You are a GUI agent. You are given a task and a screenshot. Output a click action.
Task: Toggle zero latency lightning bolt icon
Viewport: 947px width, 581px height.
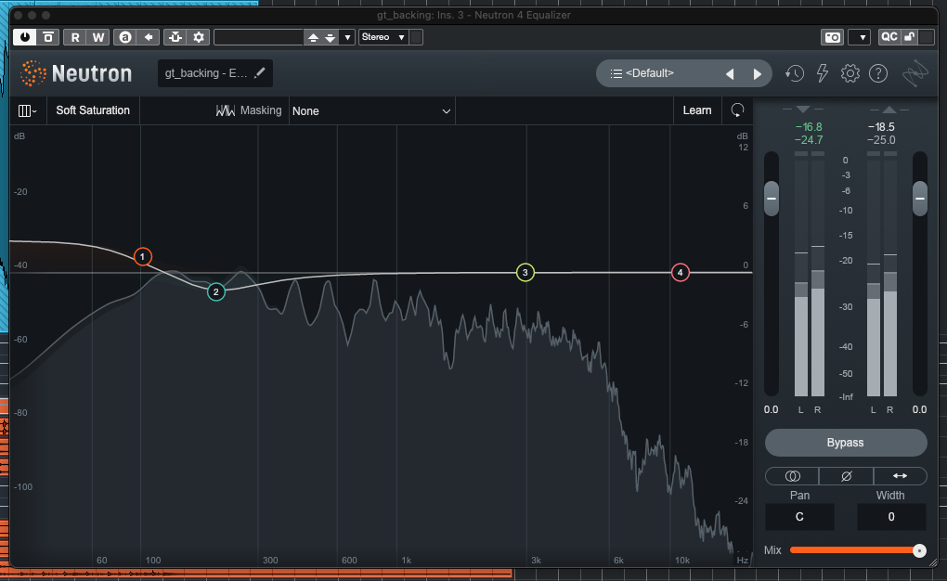822,73
